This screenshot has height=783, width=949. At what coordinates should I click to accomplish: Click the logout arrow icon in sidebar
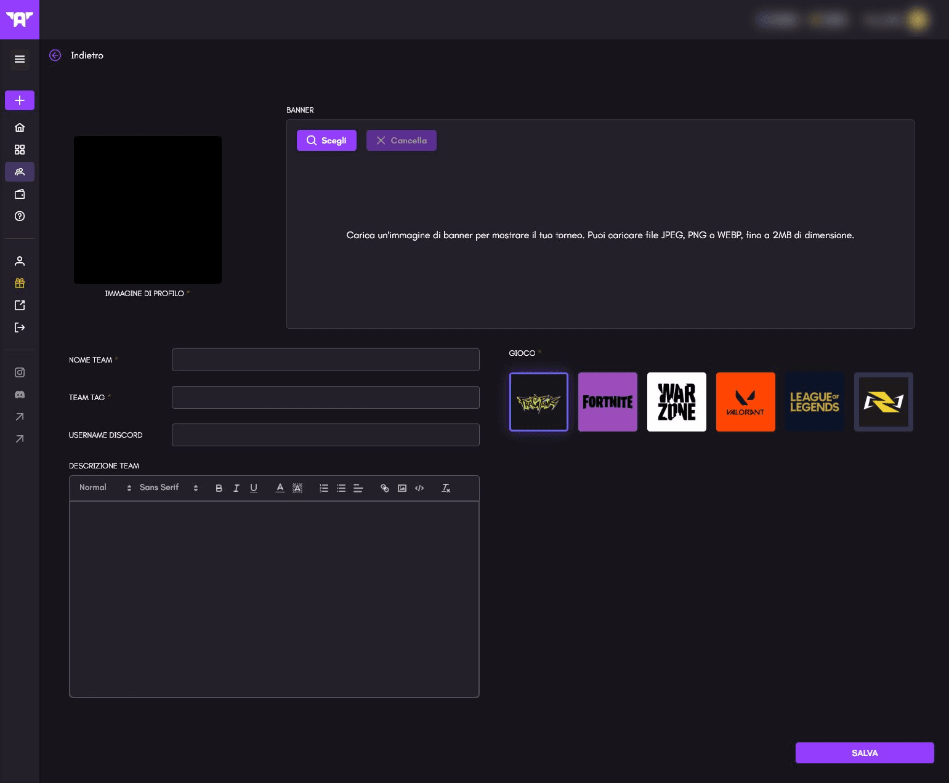20,327
